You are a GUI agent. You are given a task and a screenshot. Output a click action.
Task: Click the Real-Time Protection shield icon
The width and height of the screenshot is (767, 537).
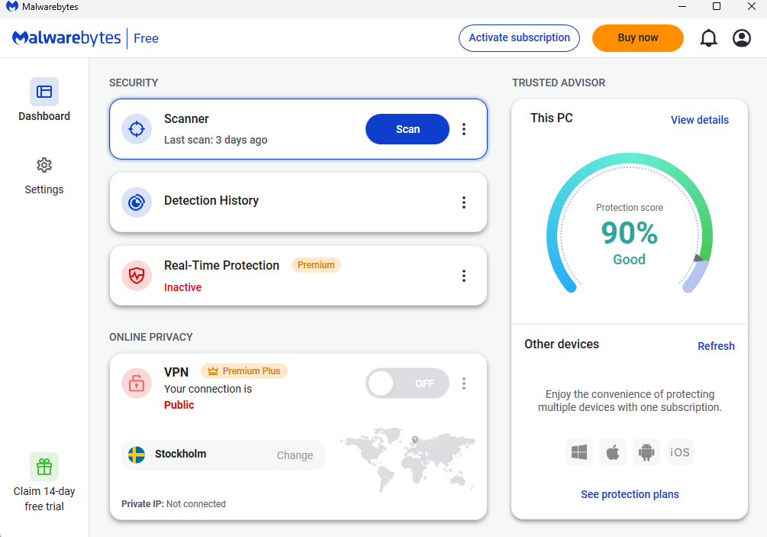pos(137,276)
